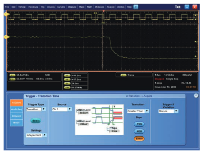Click the zoom box handle on the overview waveform
The height and width of the screenshot is (153, 204).
point(104,23)
